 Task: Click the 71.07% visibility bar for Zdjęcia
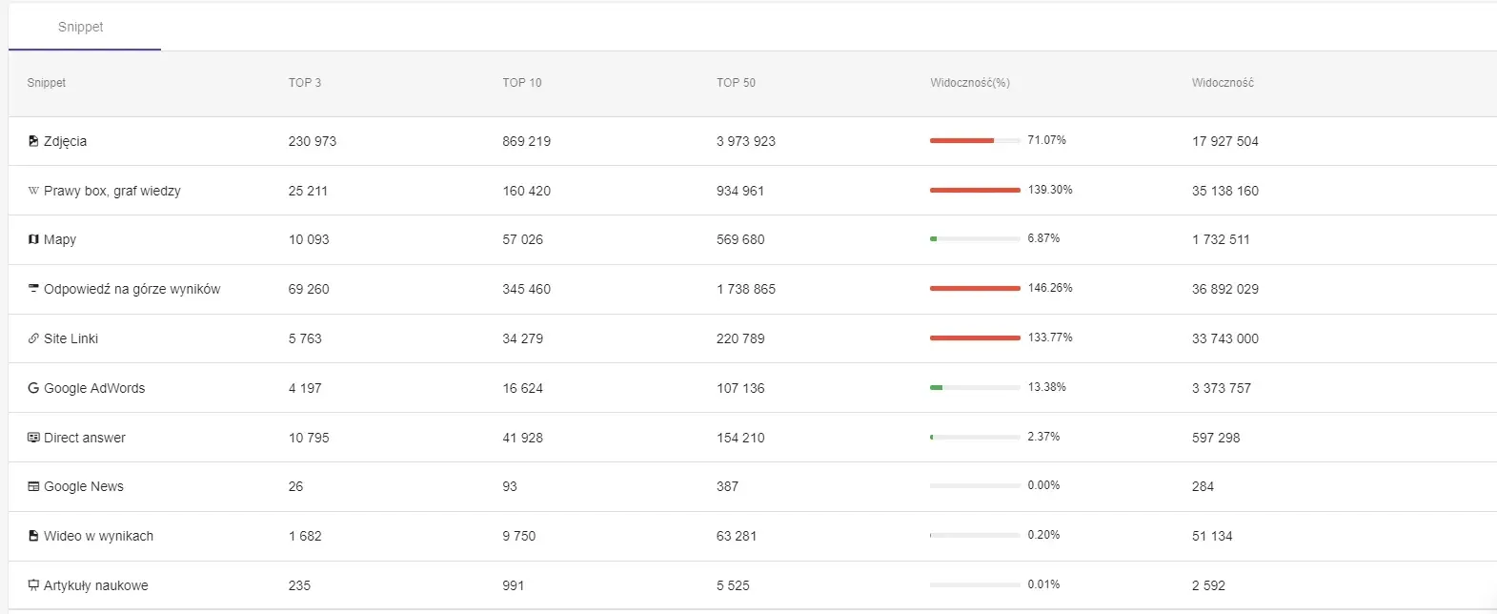[x=975, y=140]
